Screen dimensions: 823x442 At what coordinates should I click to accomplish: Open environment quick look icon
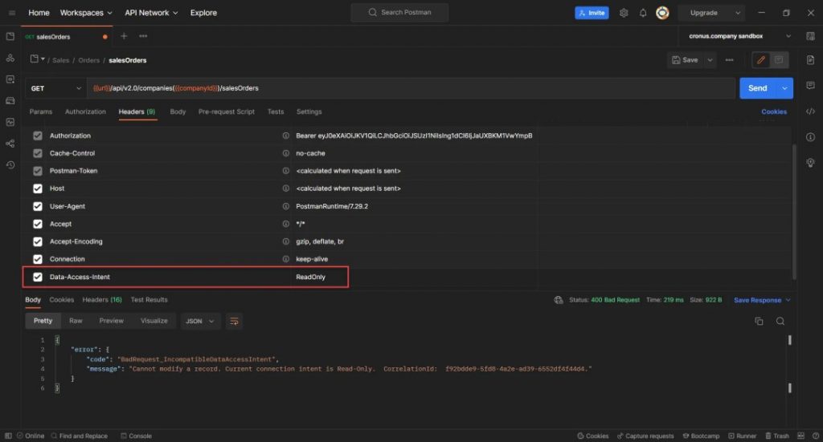point(810,36)
